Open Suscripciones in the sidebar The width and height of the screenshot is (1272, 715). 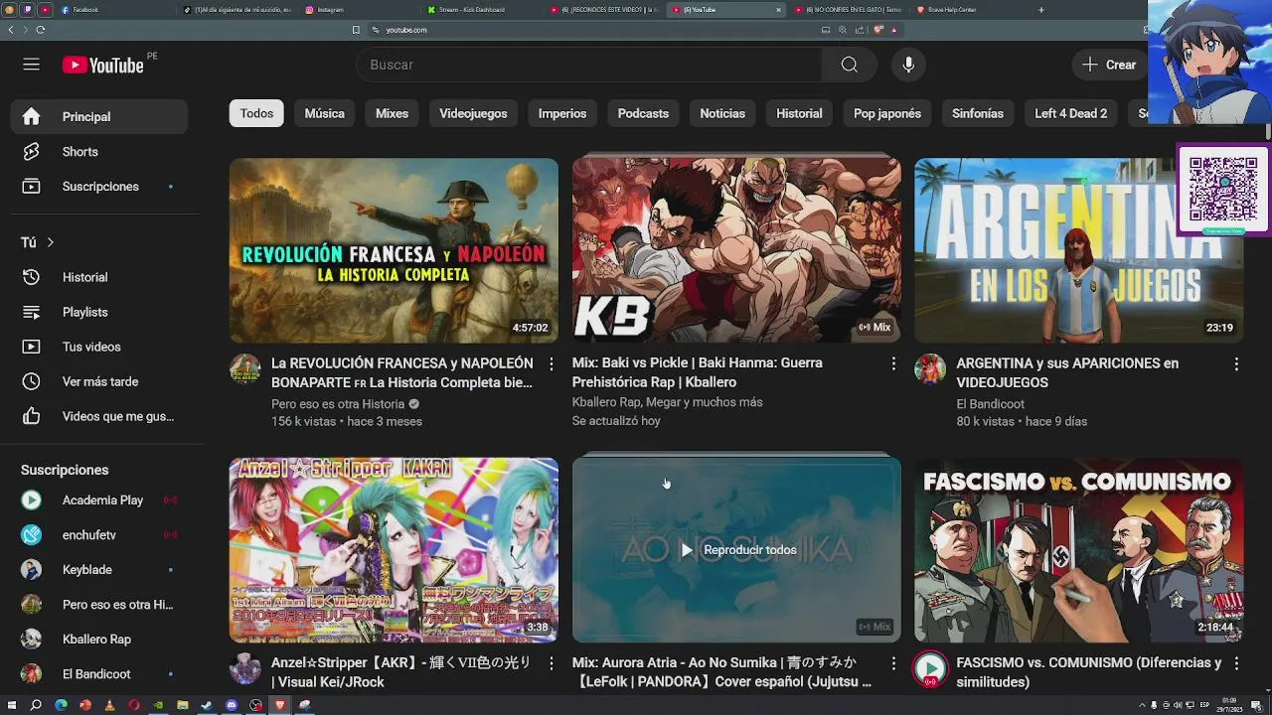pyautogui.click(x=98, y=186)
